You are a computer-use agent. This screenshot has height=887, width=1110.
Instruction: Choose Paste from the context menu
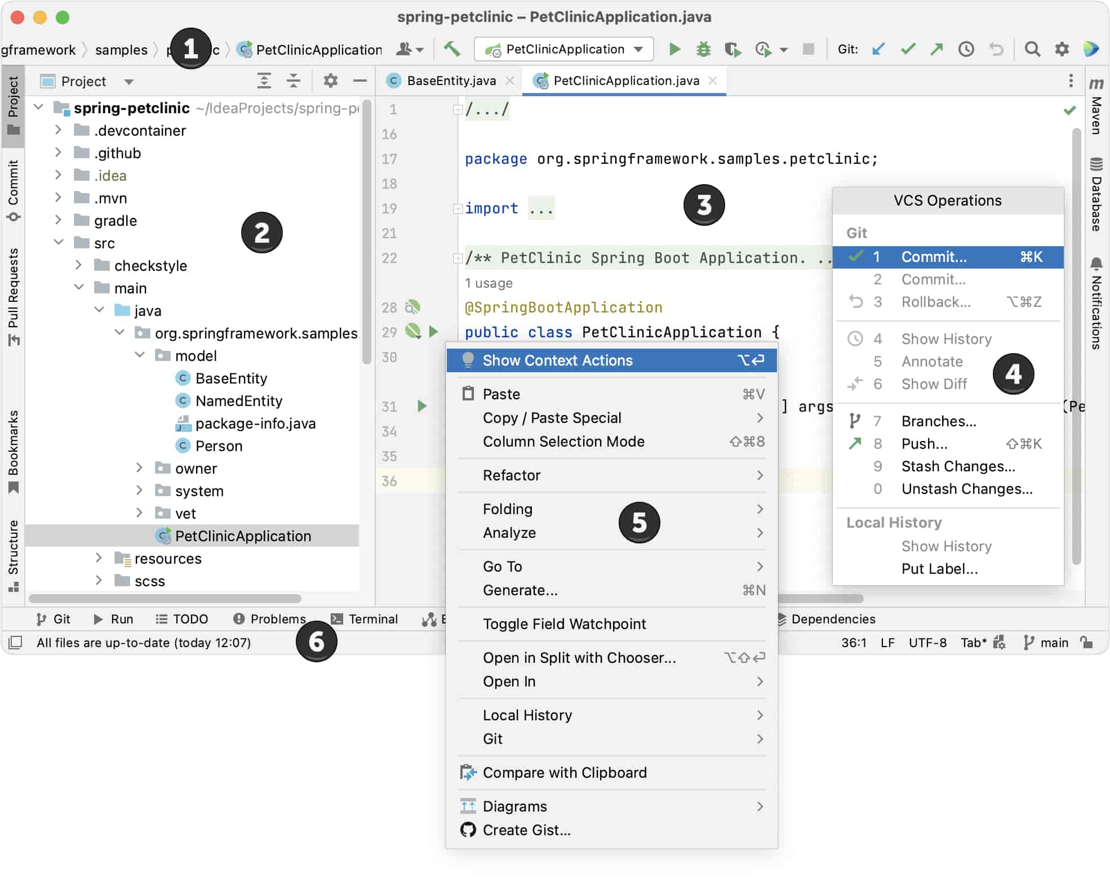click(x=612, y=394)
